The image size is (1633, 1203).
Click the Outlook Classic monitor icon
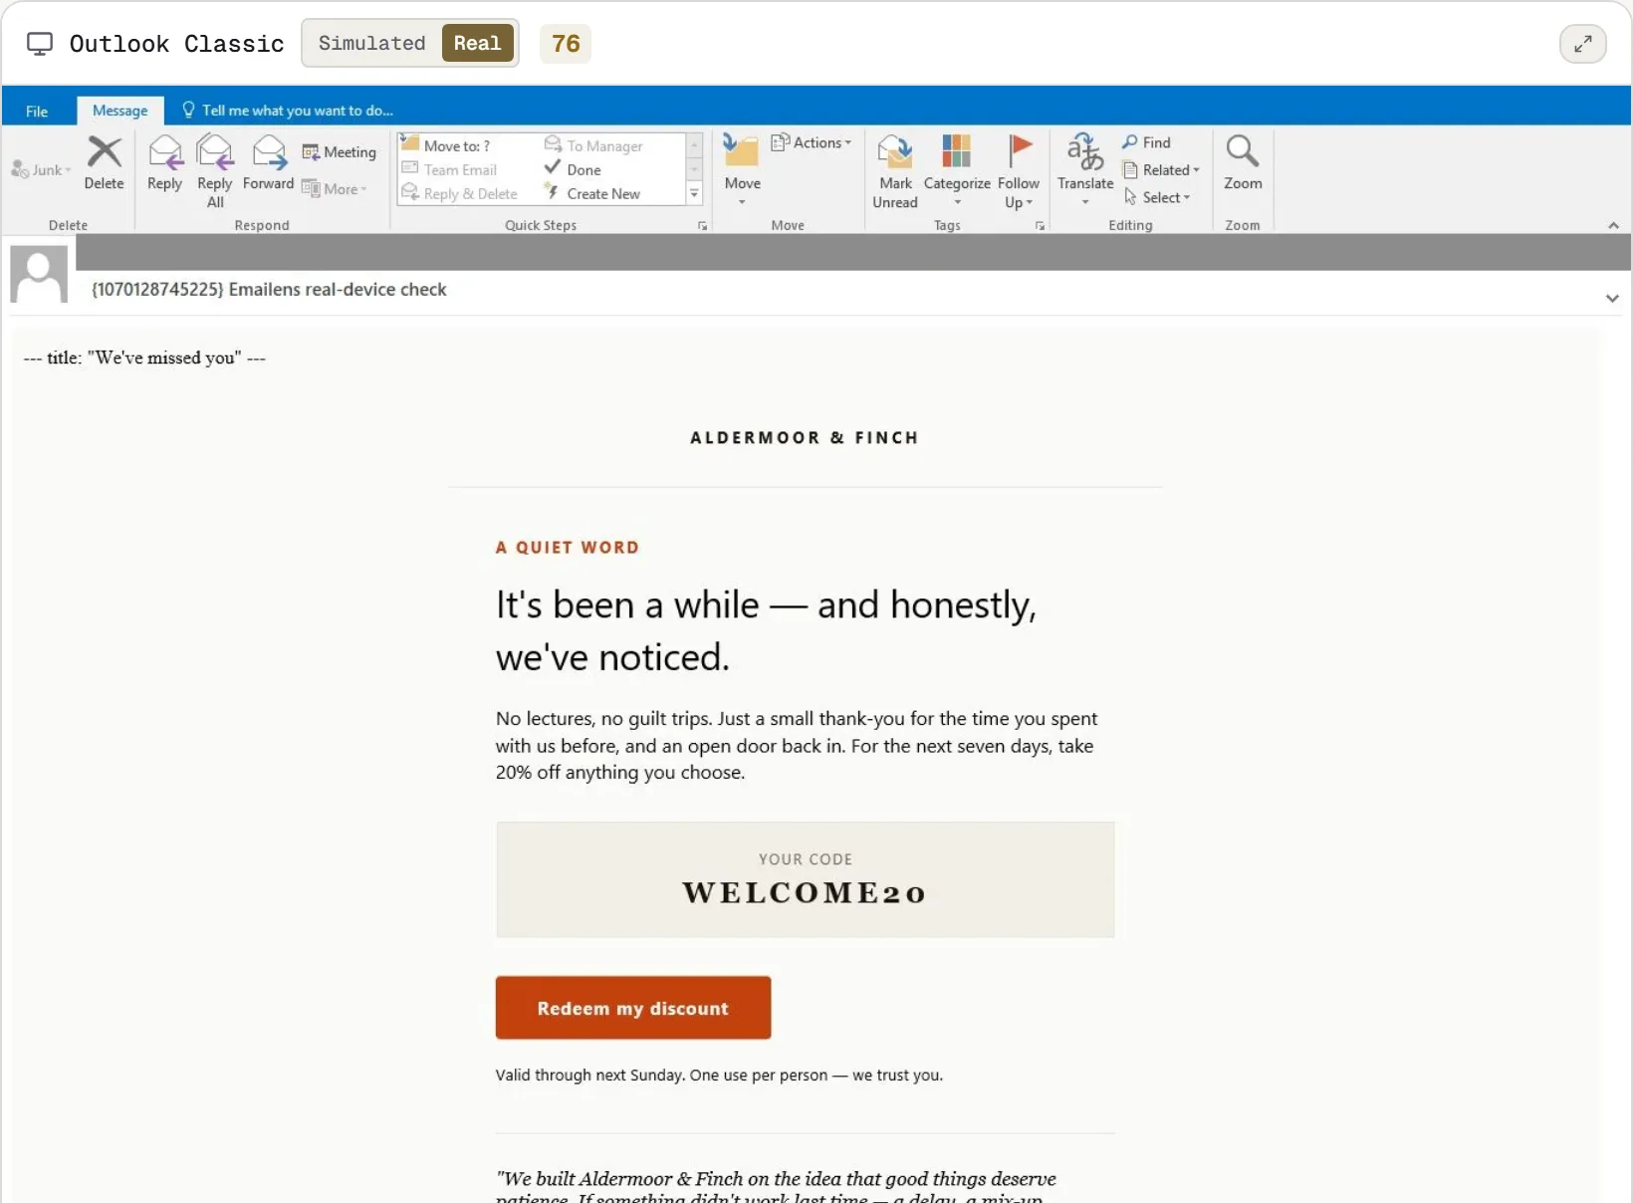point(40,44)
